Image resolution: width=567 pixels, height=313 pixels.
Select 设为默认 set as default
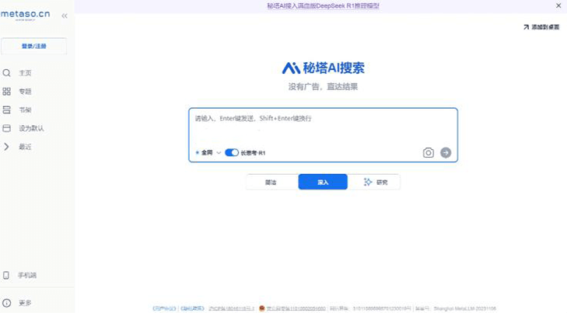point(31,128)
